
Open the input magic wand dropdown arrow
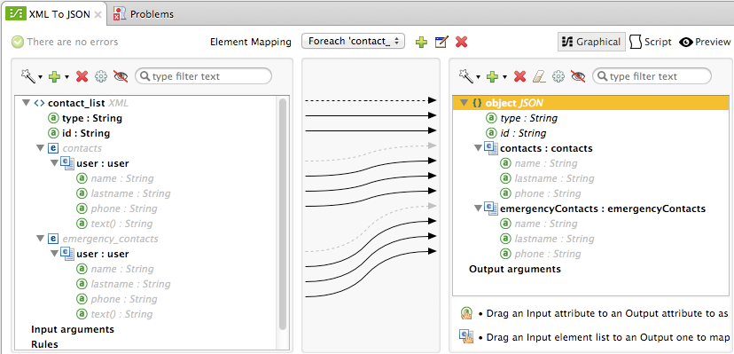[x=40, y=77]
